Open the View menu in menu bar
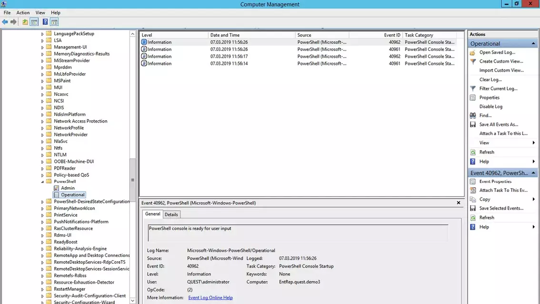Screen dimensions: 540x304 click(x=40, y=13)
